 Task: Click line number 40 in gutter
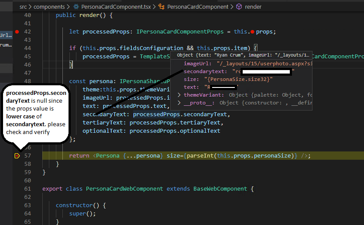click(x=27, y=15)
